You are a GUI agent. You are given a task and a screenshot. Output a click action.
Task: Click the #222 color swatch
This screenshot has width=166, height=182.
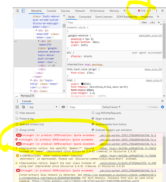point(82,84)
